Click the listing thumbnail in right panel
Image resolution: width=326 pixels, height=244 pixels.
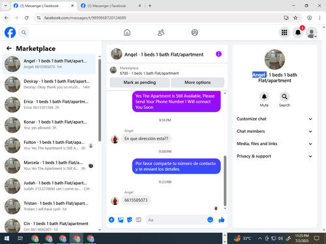(274, 60)
